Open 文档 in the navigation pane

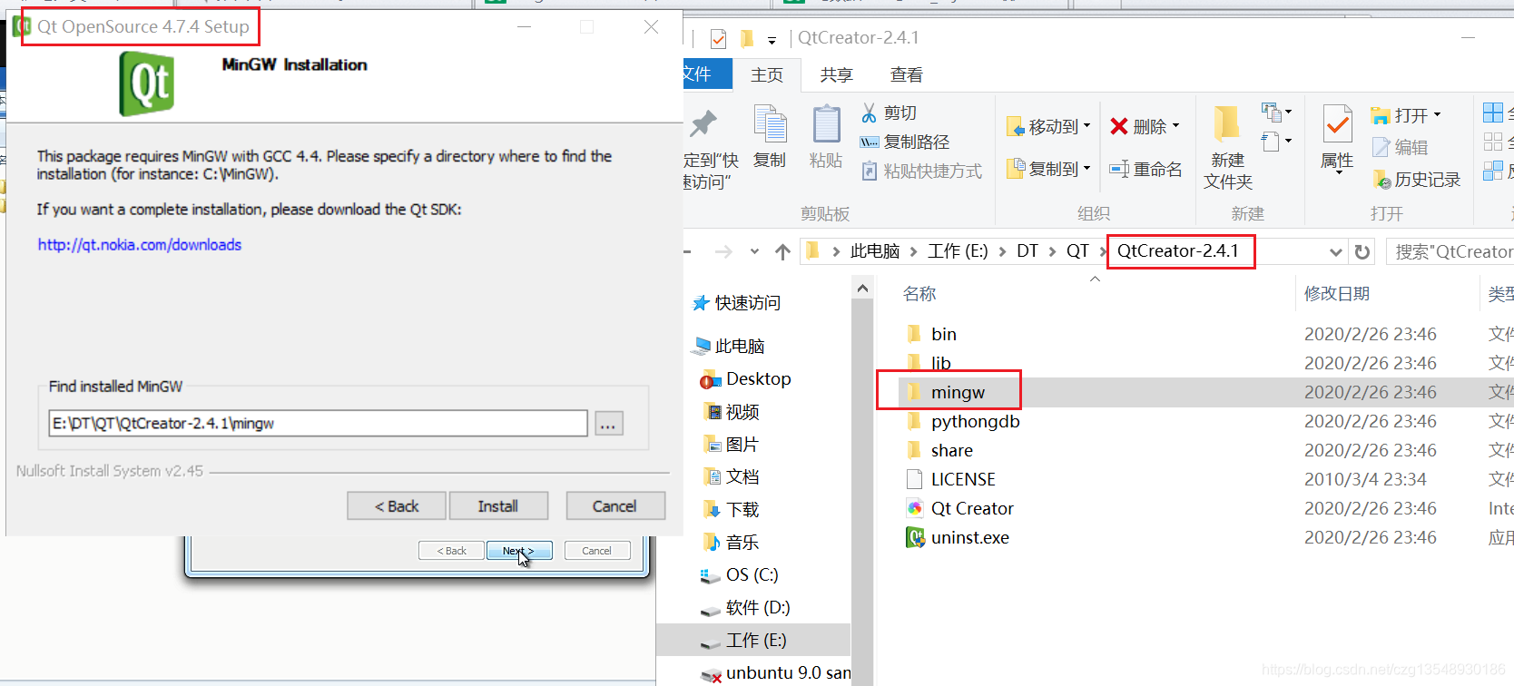point(732,477)
